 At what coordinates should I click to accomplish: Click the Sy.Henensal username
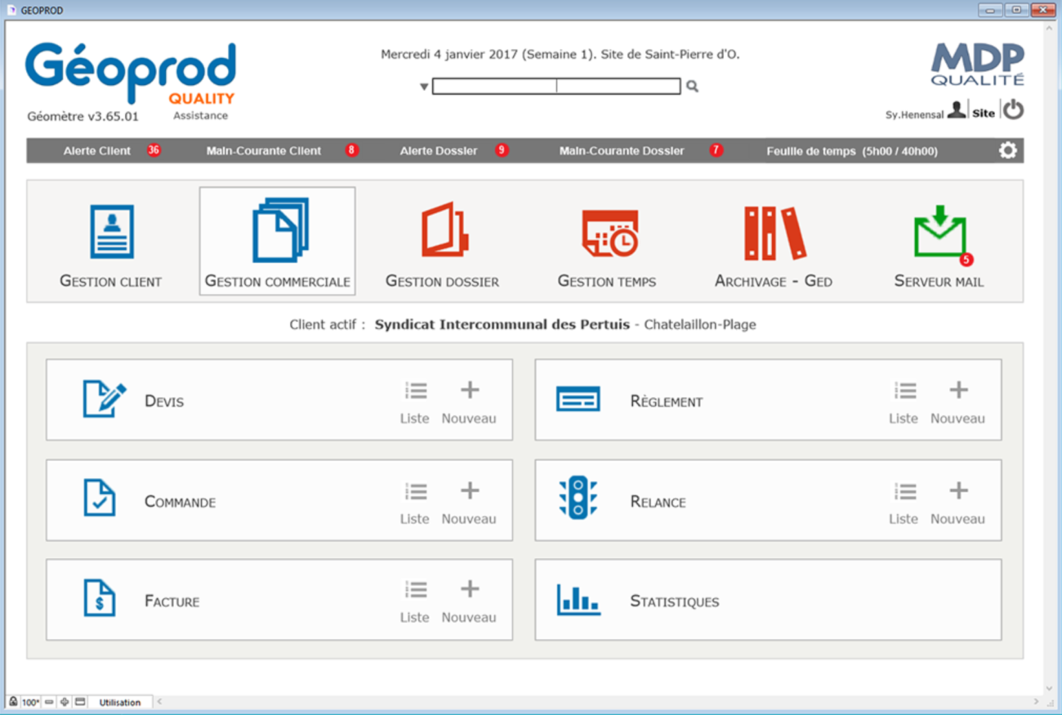tap(914, 115)
